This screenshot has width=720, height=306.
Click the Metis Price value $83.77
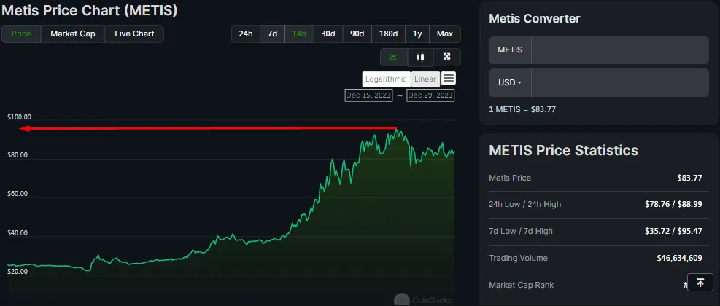(689, 178)
